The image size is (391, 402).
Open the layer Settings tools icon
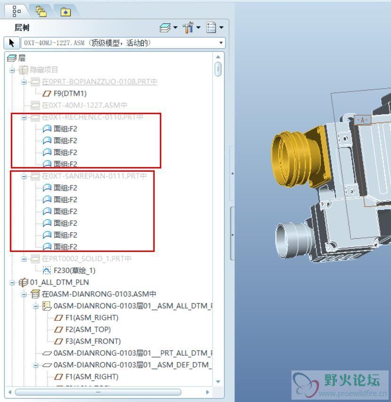click(188, 27)
